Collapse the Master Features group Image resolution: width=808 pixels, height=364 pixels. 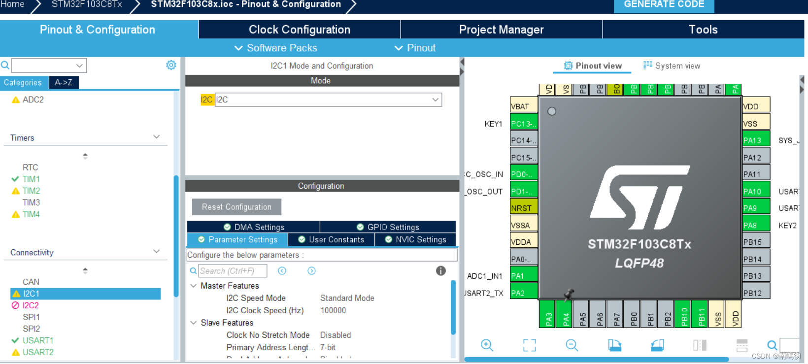(x=194, y=286)
